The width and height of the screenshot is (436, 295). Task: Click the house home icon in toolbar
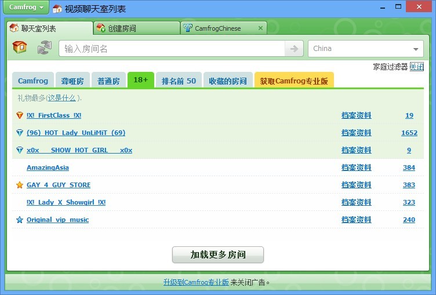click(20, 47)
